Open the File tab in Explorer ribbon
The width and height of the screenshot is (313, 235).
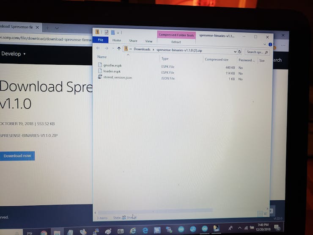pyautogui.click(x=100, y=40)
